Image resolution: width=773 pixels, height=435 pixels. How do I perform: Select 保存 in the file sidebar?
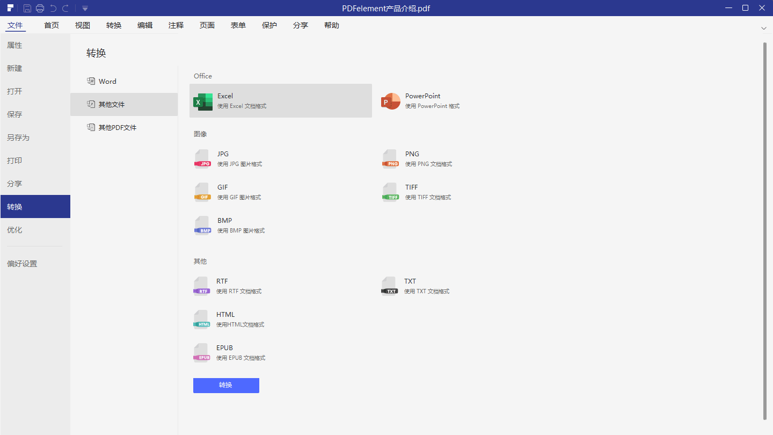pos(35,114)
